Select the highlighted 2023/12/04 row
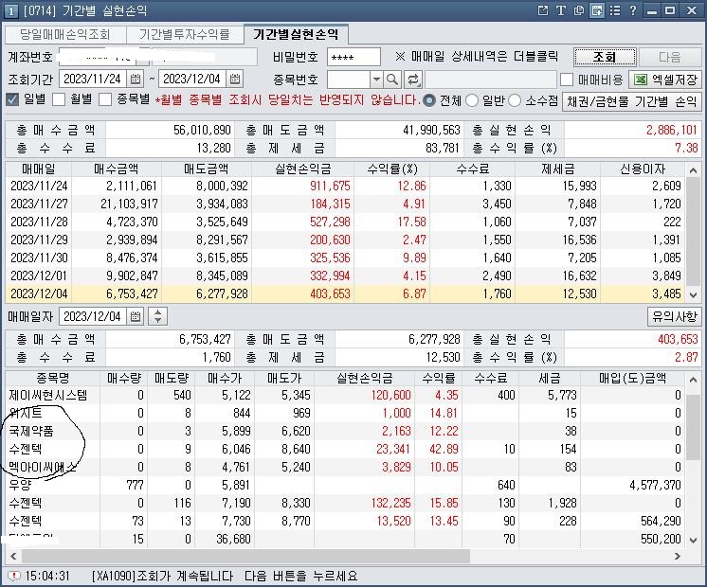707x587 pixels. 346,293
